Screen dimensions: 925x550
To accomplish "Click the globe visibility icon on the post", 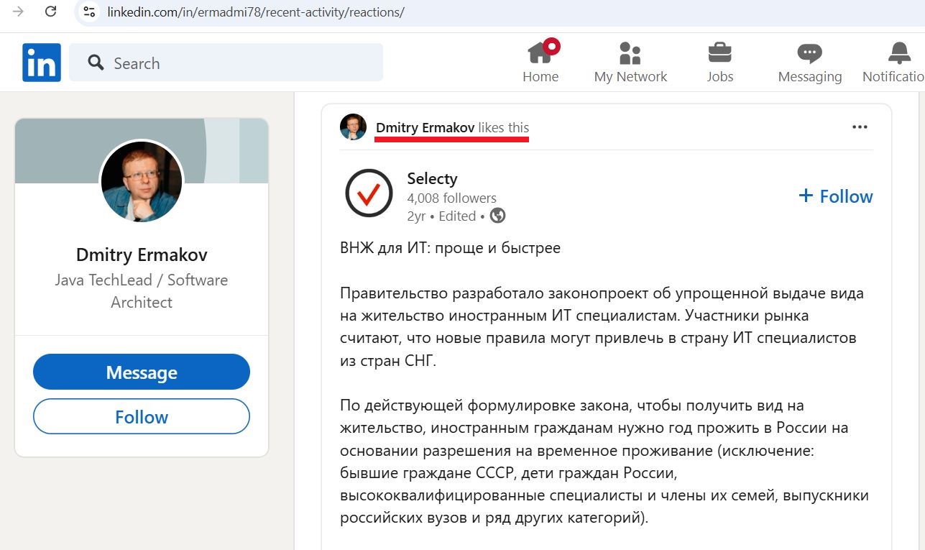I will [497, 216].
